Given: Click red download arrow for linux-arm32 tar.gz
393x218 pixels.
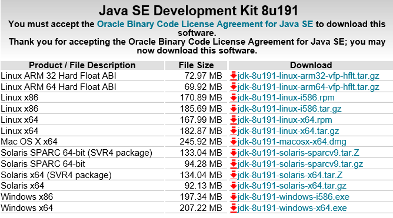Looking at the screenshot, I should pyautogui.click(x=234, y=76).
